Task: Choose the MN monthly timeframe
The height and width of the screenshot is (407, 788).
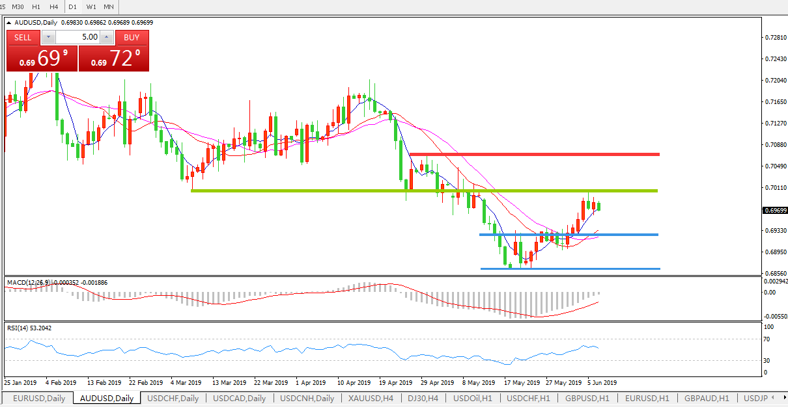Action: coord(109,7)
